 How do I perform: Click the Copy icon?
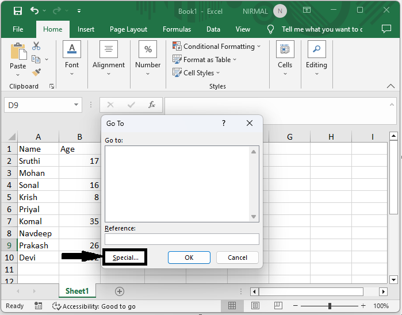point(36,59)
